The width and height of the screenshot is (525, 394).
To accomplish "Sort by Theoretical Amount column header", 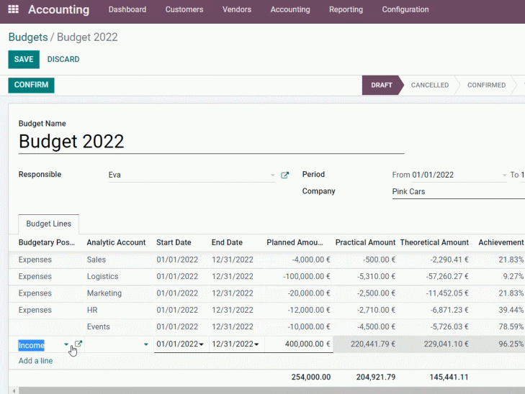I will [434, 242].
